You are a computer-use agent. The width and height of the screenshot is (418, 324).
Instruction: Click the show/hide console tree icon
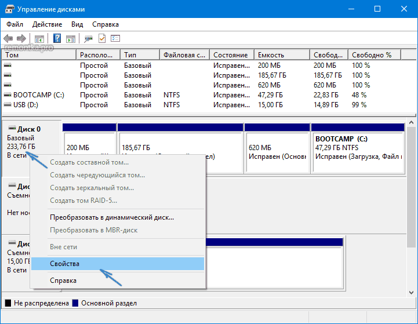pos(39,39)
